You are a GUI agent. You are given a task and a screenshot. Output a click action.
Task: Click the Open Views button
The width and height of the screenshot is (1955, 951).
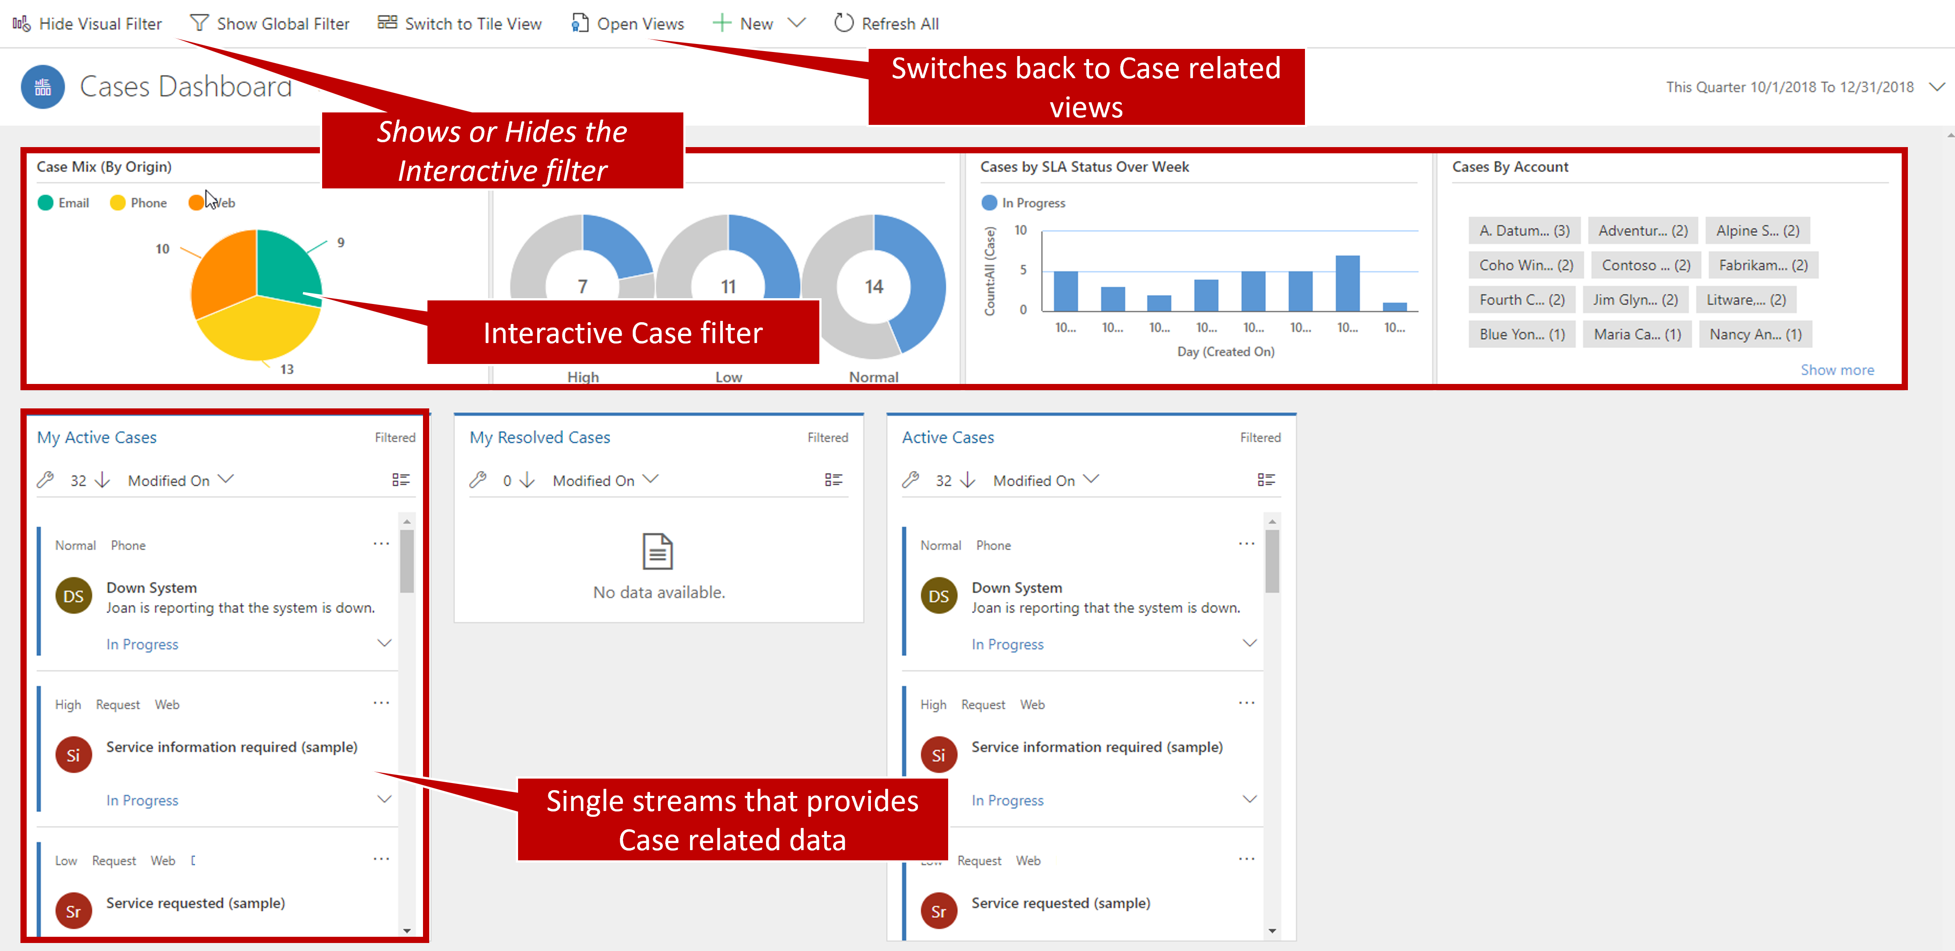[627, 24]
